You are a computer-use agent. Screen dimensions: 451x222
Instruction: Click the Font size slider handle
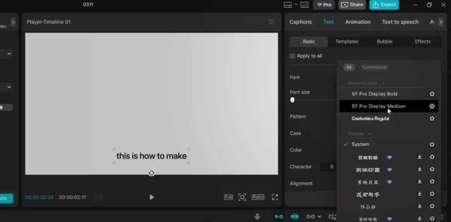[x=292, y=100]
